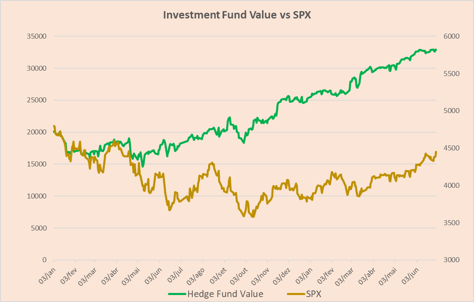474x302 pixels.
Task: Click the green Hedge Fund Value legend marker
Action: coord(177,294)
